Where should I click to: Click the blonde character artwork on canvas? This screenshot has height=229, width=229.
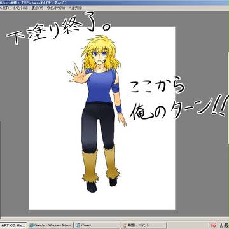click(x=97, y=113)
